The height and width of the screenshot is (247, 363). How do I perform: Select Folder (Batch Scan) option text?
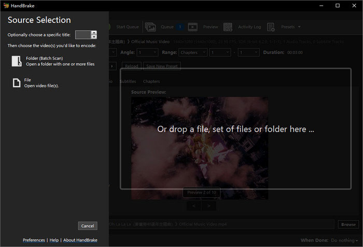pos(45,58)
